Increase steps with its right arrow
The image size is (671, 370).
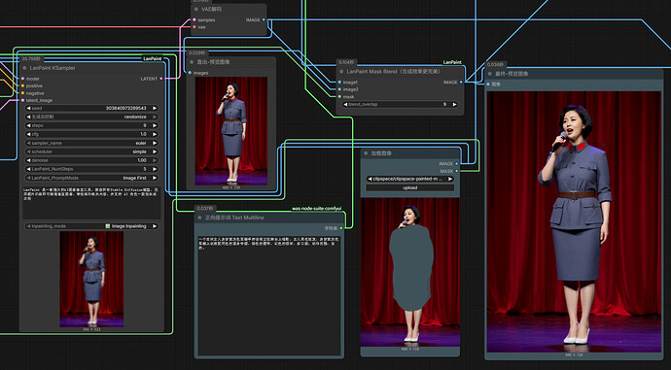tap(155, 125)
